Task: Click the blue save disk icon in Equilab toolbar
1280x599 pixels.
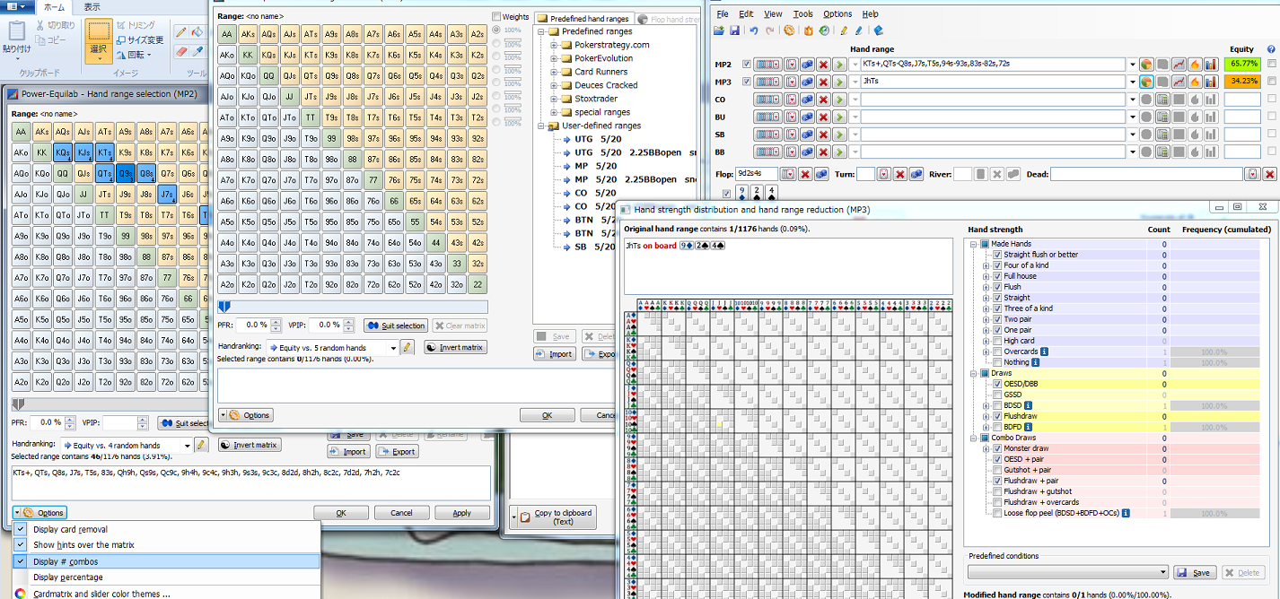Action: click(x=734, y=30)
